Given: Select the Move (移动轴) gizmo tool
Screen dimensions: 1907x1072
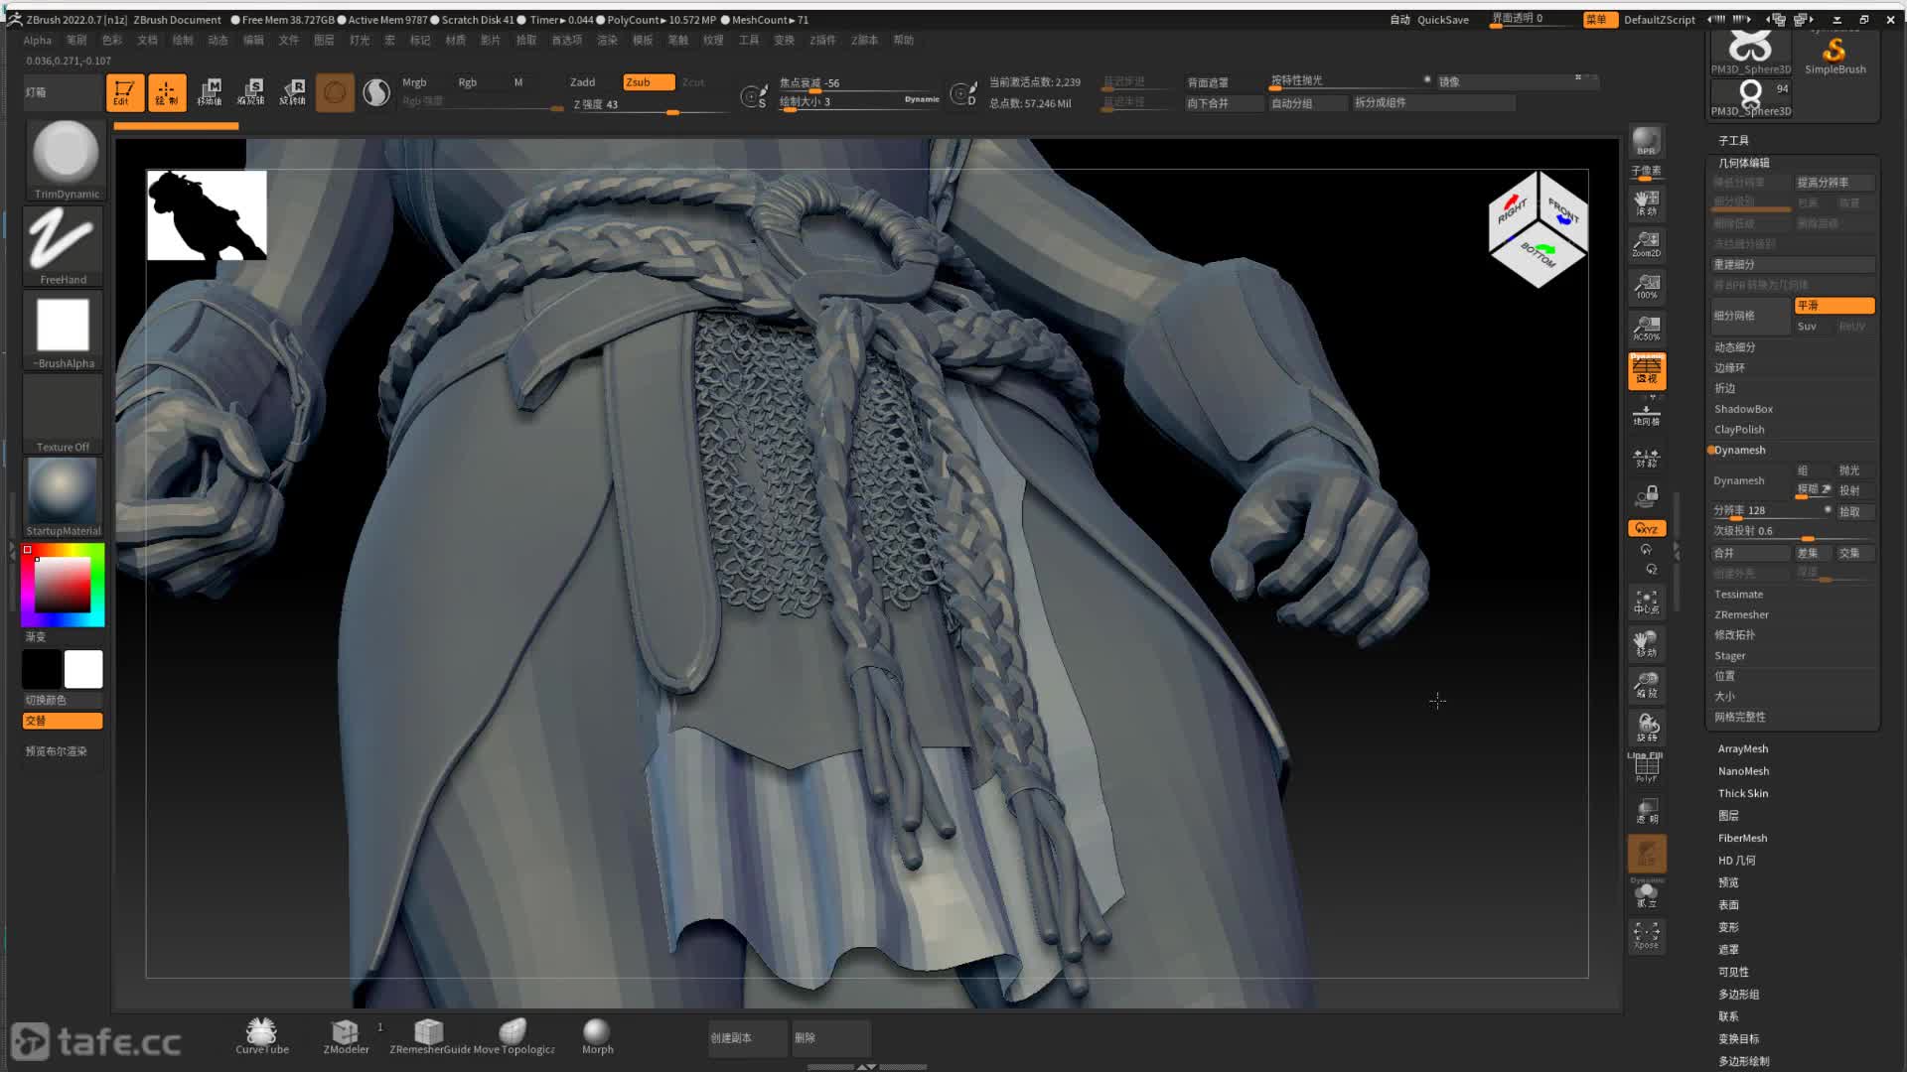Looking at the screenshot, I should click(210, 92).
